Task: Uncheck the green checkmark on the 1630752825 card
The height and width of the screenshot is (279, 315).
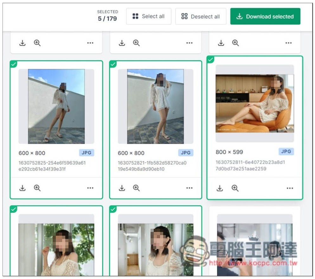Action: pos(13,64)
